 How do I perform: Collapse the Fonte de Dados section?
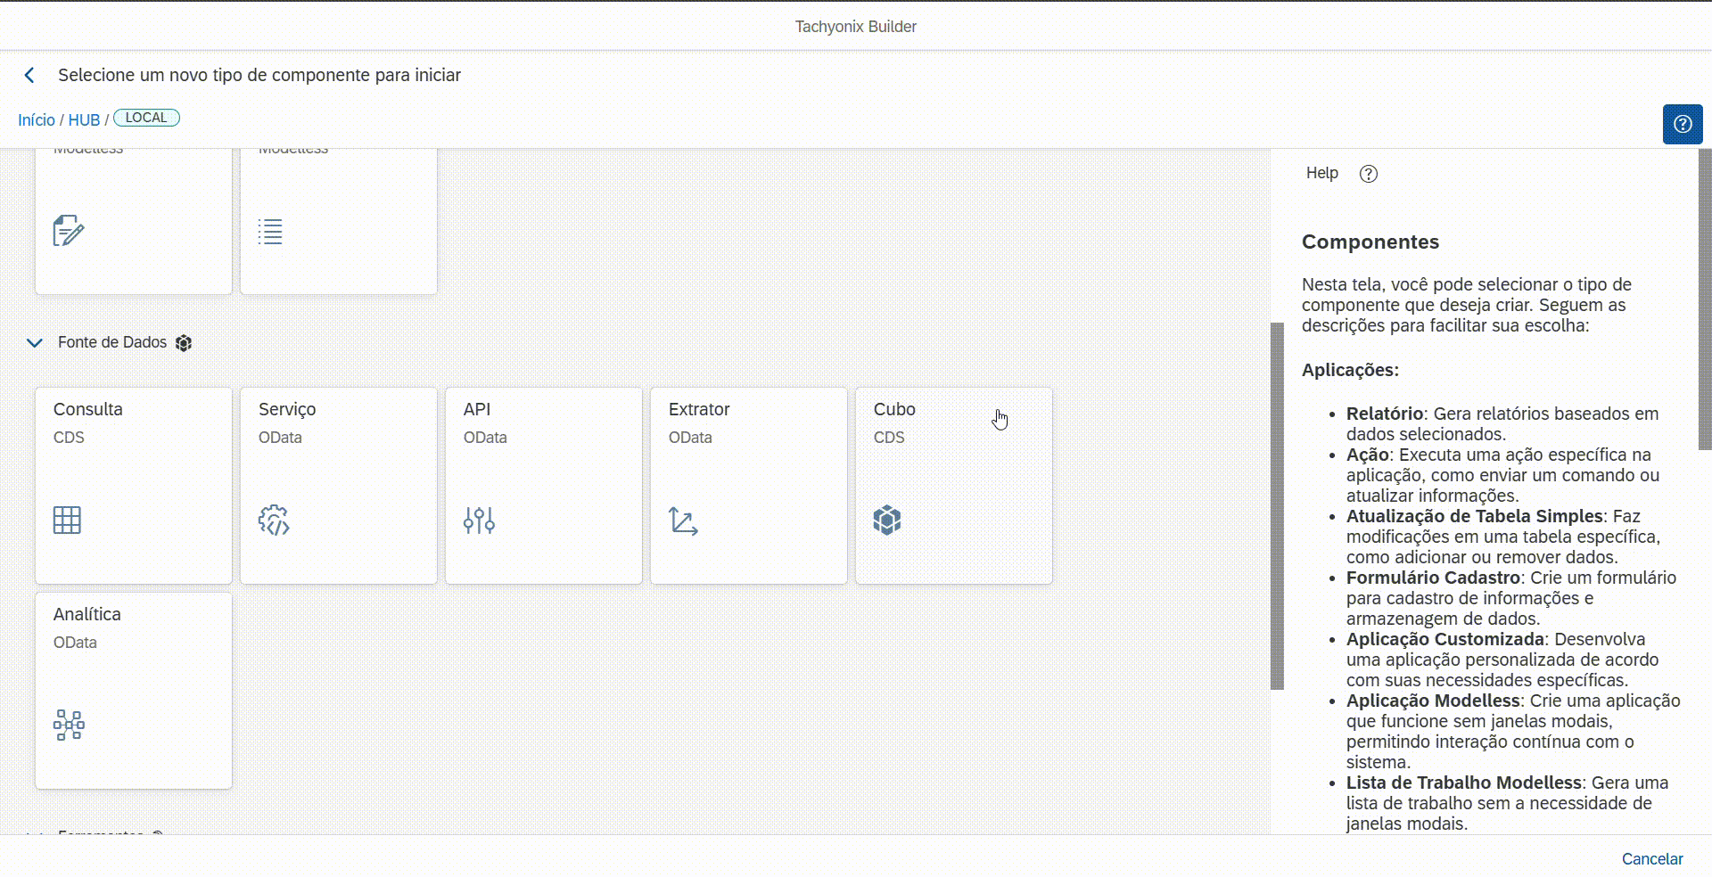pos(35,343)
